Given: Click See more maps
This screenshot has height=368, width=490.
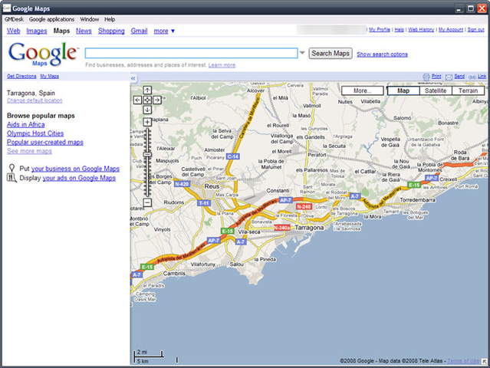Looking at the screenshot, I should click(29, 151).
